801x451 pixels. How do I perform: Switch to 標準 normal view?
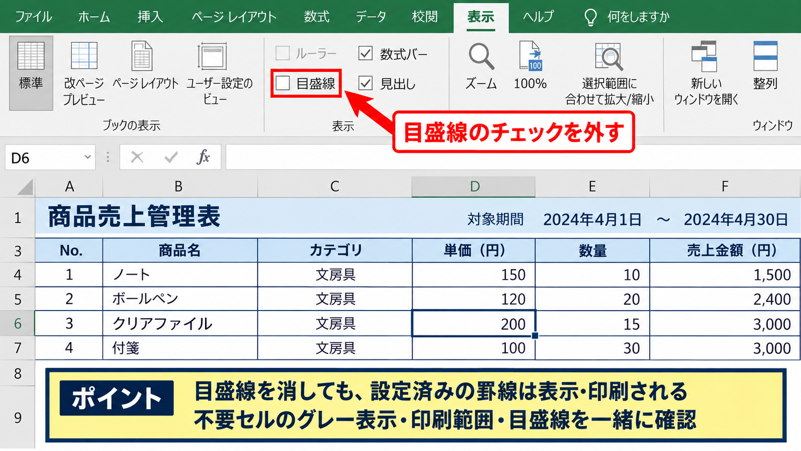(31, 73)
